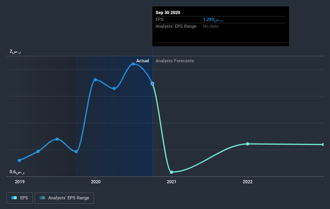
Task: Select the EPS dip point in early 2020
Action: click(x=114, y=88)
